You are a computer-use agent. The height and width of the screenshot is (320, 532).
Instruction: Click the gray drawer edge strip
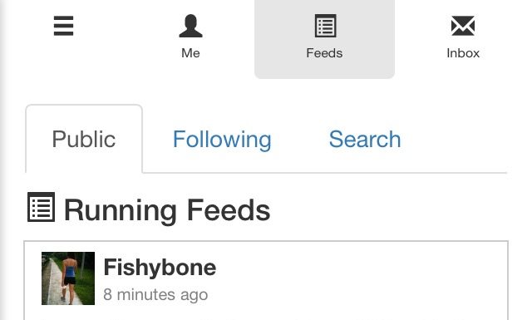tap(3, 160)
